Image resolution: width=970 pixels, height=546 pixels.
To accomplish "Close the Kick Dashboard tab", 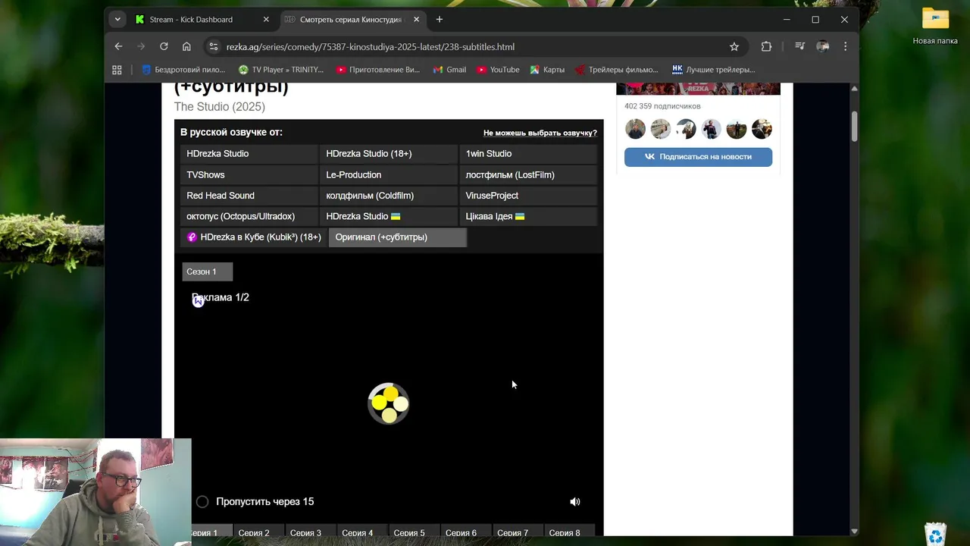I will [266, 19].
